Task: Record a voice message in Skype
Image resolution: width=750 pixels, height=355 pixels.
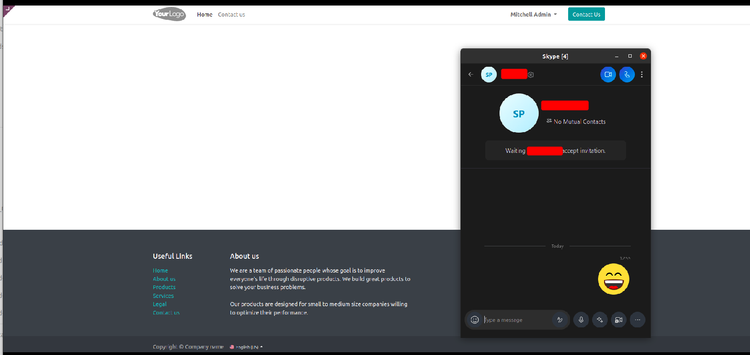Action: (581, 320)
